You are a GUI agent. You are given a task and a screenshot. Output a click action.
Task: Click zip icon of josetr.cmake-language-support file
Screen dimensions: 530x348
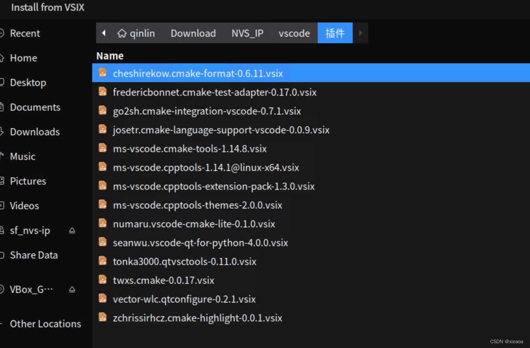[102, 129]
